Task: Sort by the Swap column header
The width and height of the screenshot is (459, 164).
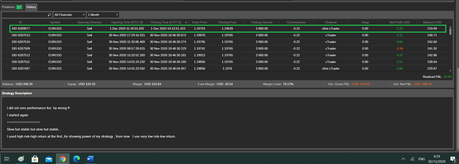Action: (365, 22)
